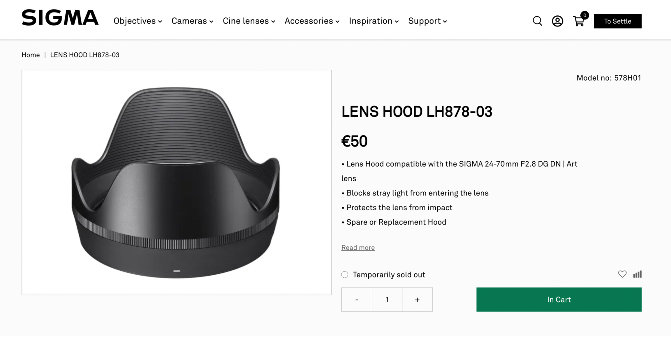Image resolution: width=671 pixels, height=349 pixels.
Task: Add product to wishlist with heart icon
Action: pos(622,274)
